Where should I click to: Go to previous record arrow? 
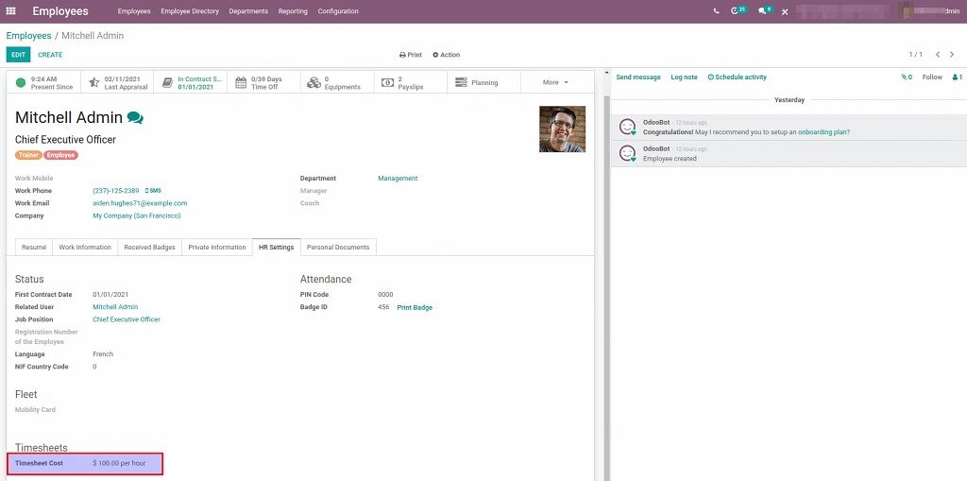point(938,55)
